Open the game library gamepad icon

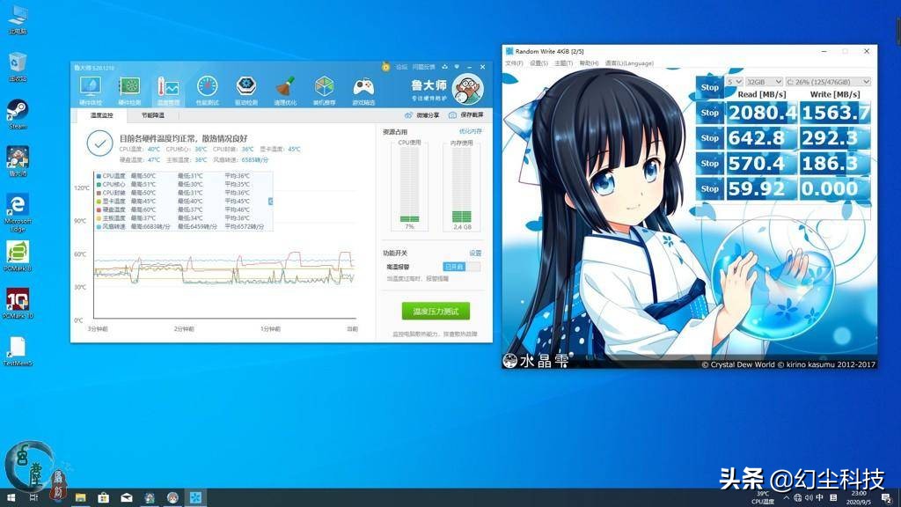click(363, 91)
